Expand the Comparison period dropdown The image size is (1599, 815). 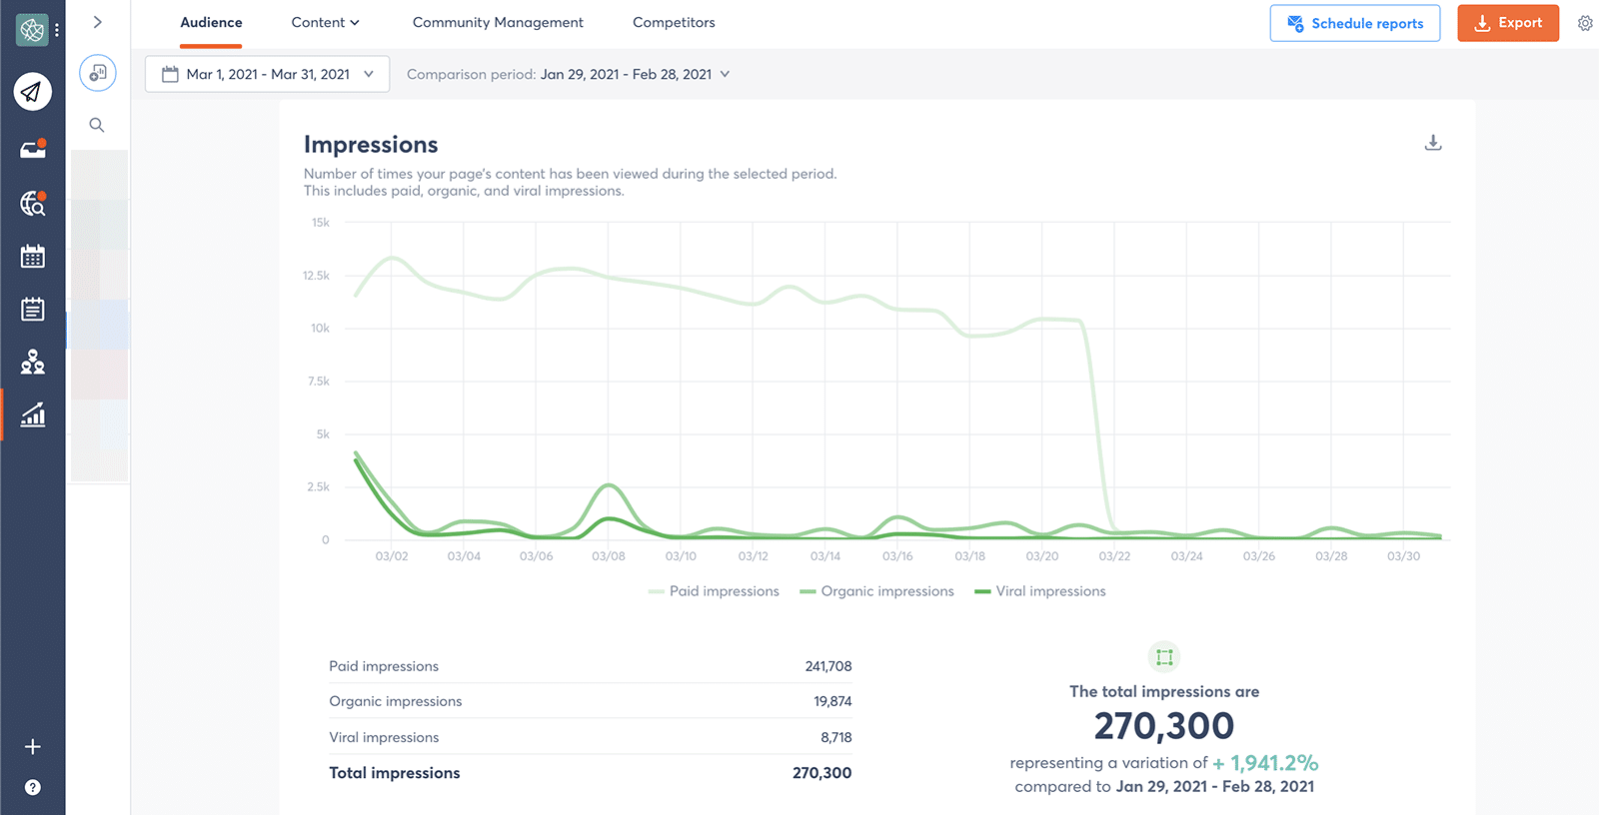[569, 74]
